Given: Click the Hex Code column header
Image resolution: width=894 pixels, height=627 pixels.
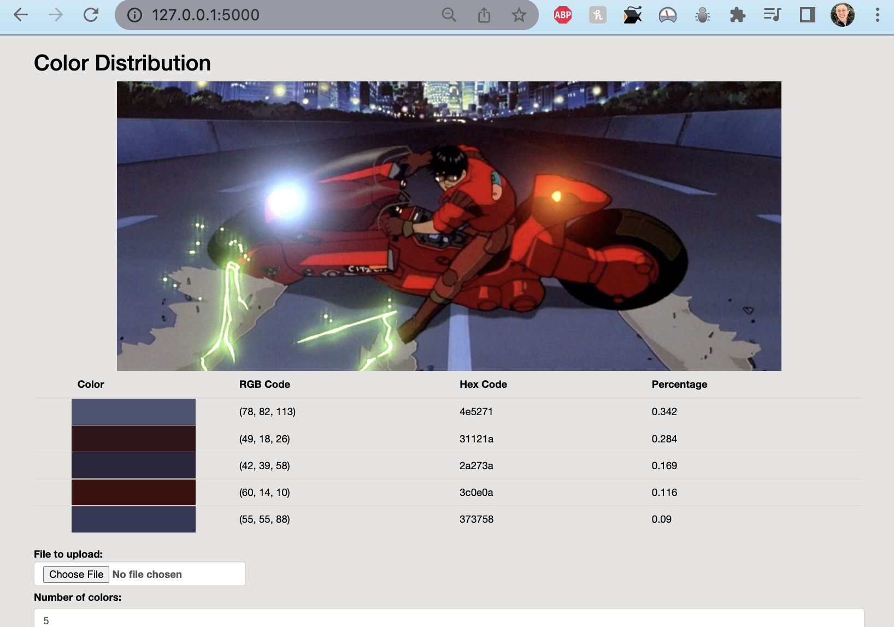Looking at the screenshot, I should pos(483,385).
